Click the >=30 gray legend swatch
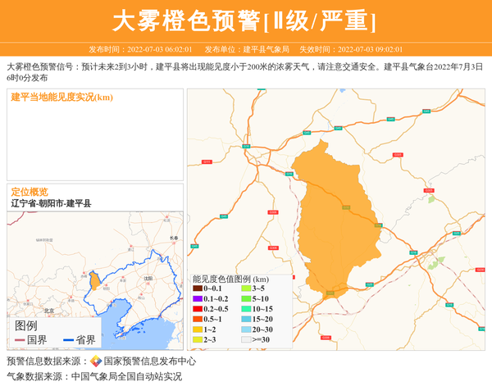This screenshot has width=492, height=386. (246, 339)
